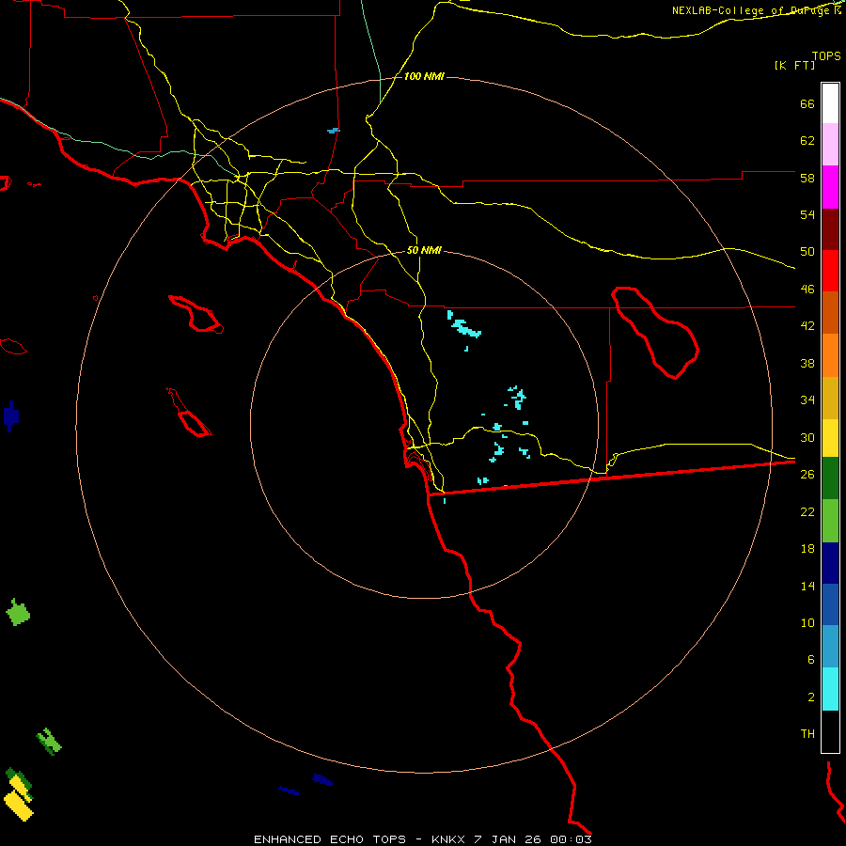Click the 18 legend label
The image size is (846, 846).
pyautogui.click(x=807, y=549)
